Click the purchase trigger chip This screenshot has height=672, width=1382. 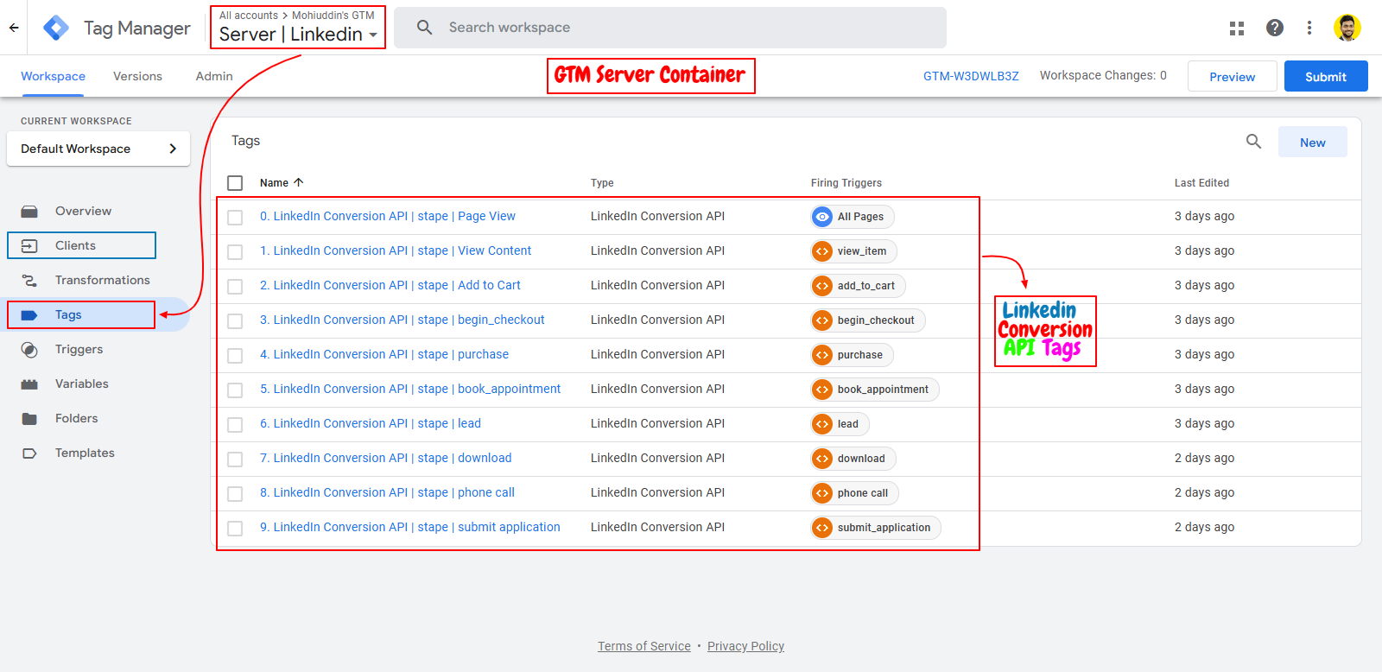pos(851,355)
